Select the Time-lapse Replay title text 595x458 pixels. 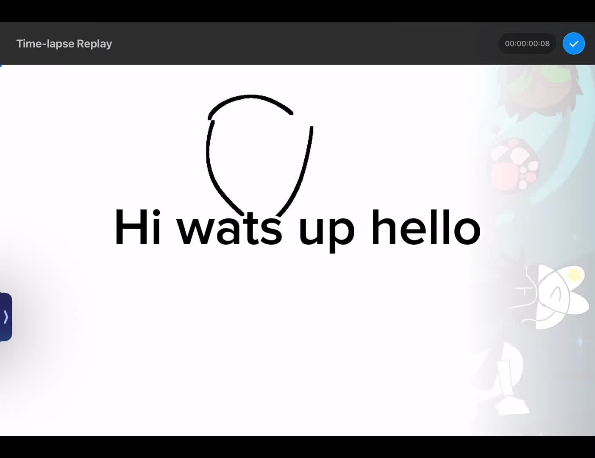(x=64, y=44)
